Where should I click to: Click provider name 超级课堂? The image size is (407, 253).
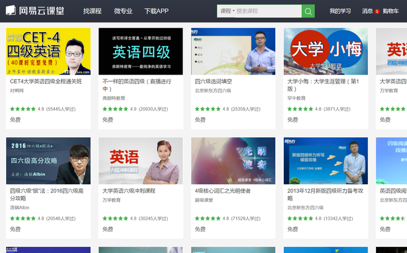coord(203,200)
